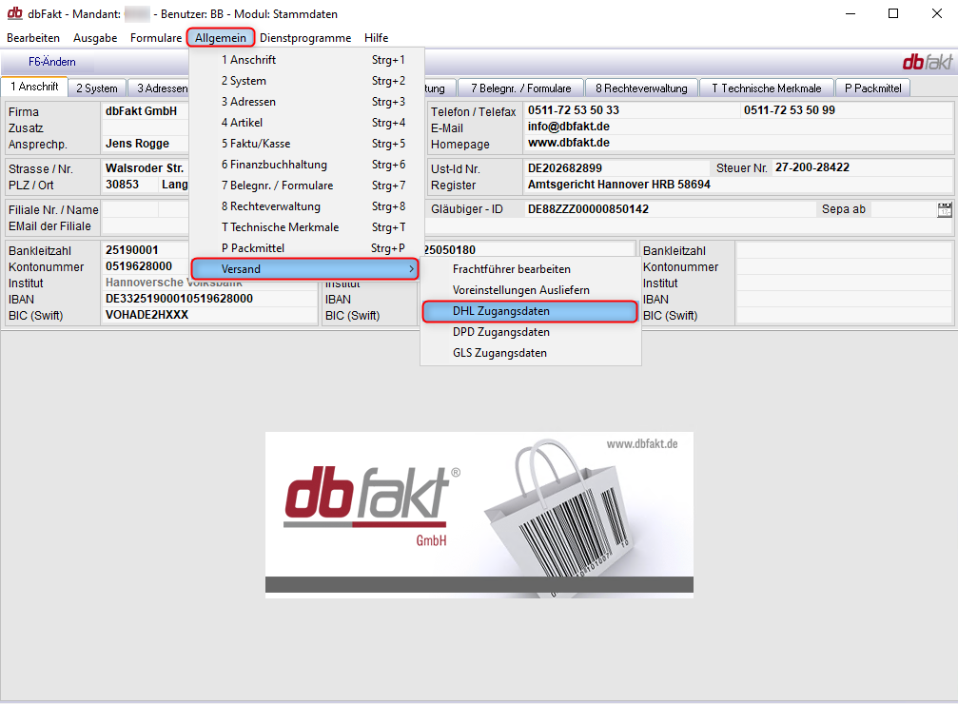Click the dbFakt app icon in title bar

(14, 14)
